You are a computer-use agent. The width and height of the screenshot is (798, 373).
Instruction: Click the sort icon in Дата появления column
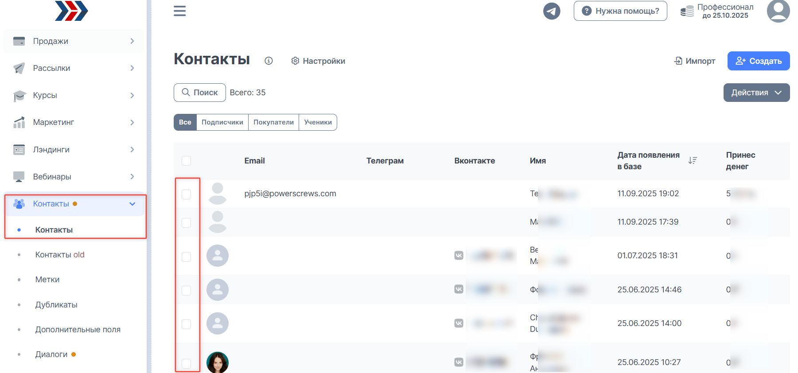click(x=693, y=160)
